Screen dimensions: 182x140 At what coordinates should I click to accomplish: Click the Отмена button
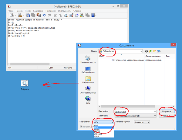point(167,116)
